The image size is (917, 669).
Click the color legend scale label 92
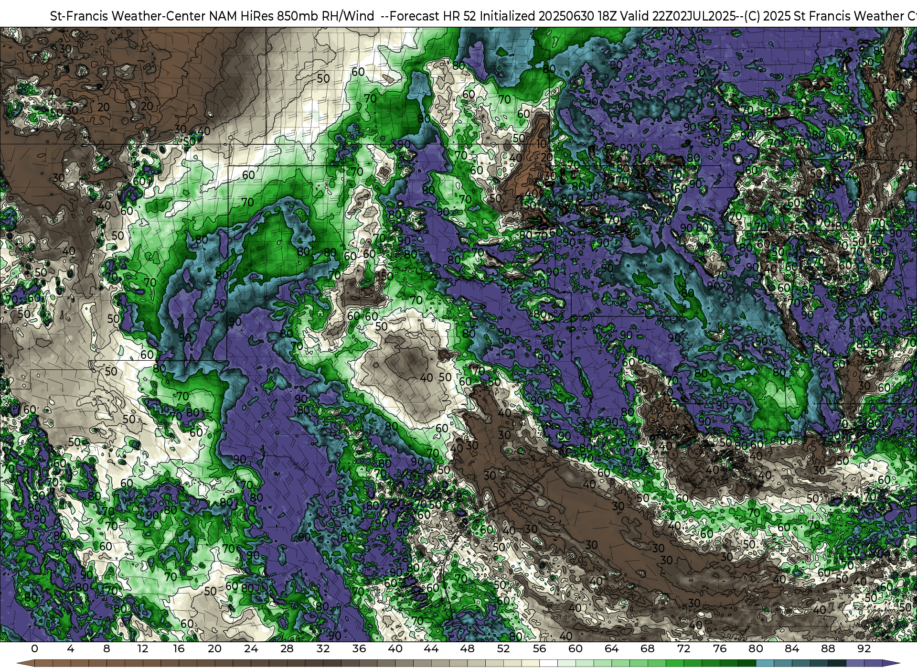(x=864, y=648)
